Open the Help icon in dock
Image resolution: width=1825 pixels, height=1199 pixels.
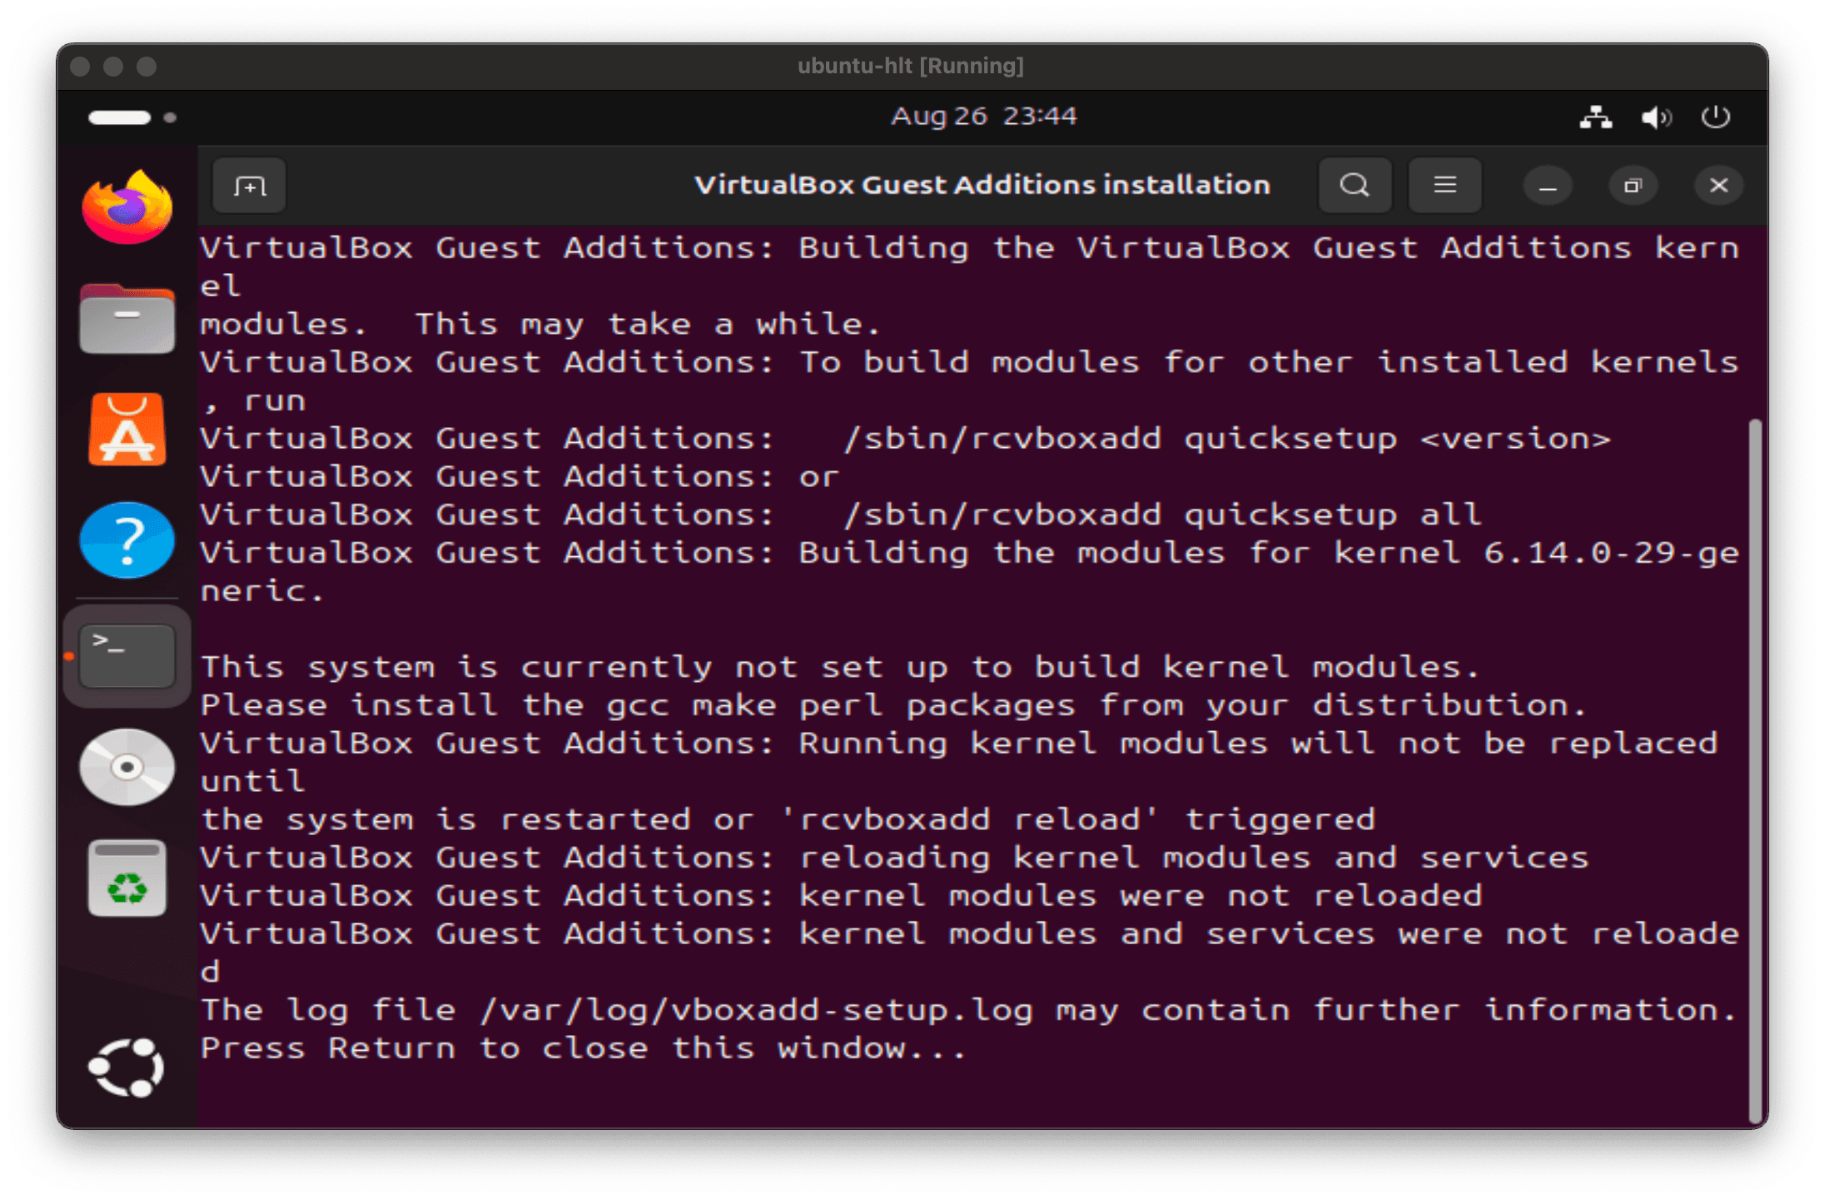[x=127, y=540]
